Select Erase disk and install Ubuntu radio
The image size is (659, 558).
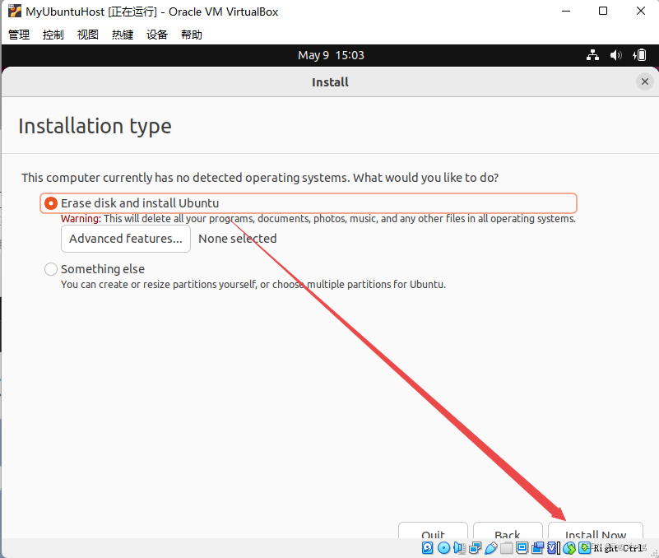click(x=51, y=203)
